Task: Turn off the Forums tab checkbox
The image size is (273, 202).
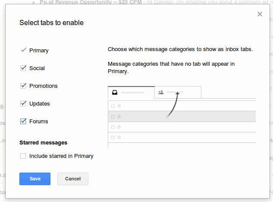Action: point(23,121)
